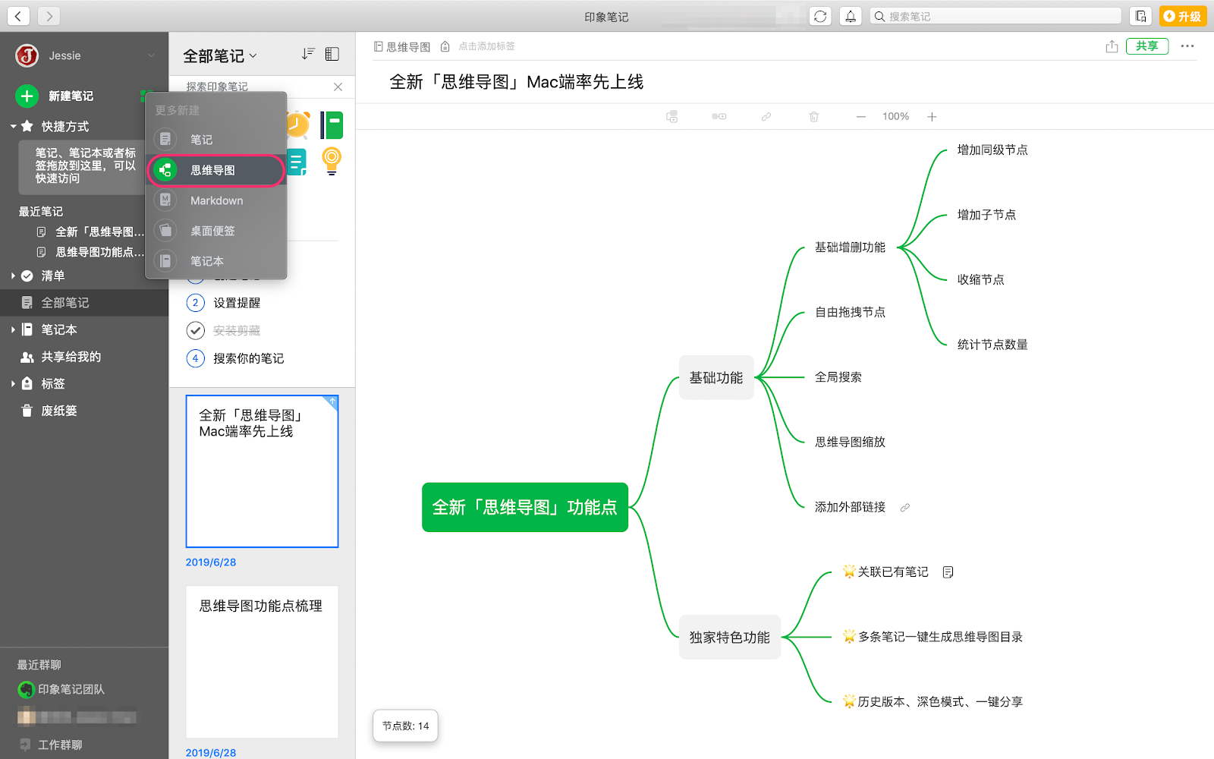Open the three-dots more options menu
Viewport: 1214px width, 759px height.
1187,46
